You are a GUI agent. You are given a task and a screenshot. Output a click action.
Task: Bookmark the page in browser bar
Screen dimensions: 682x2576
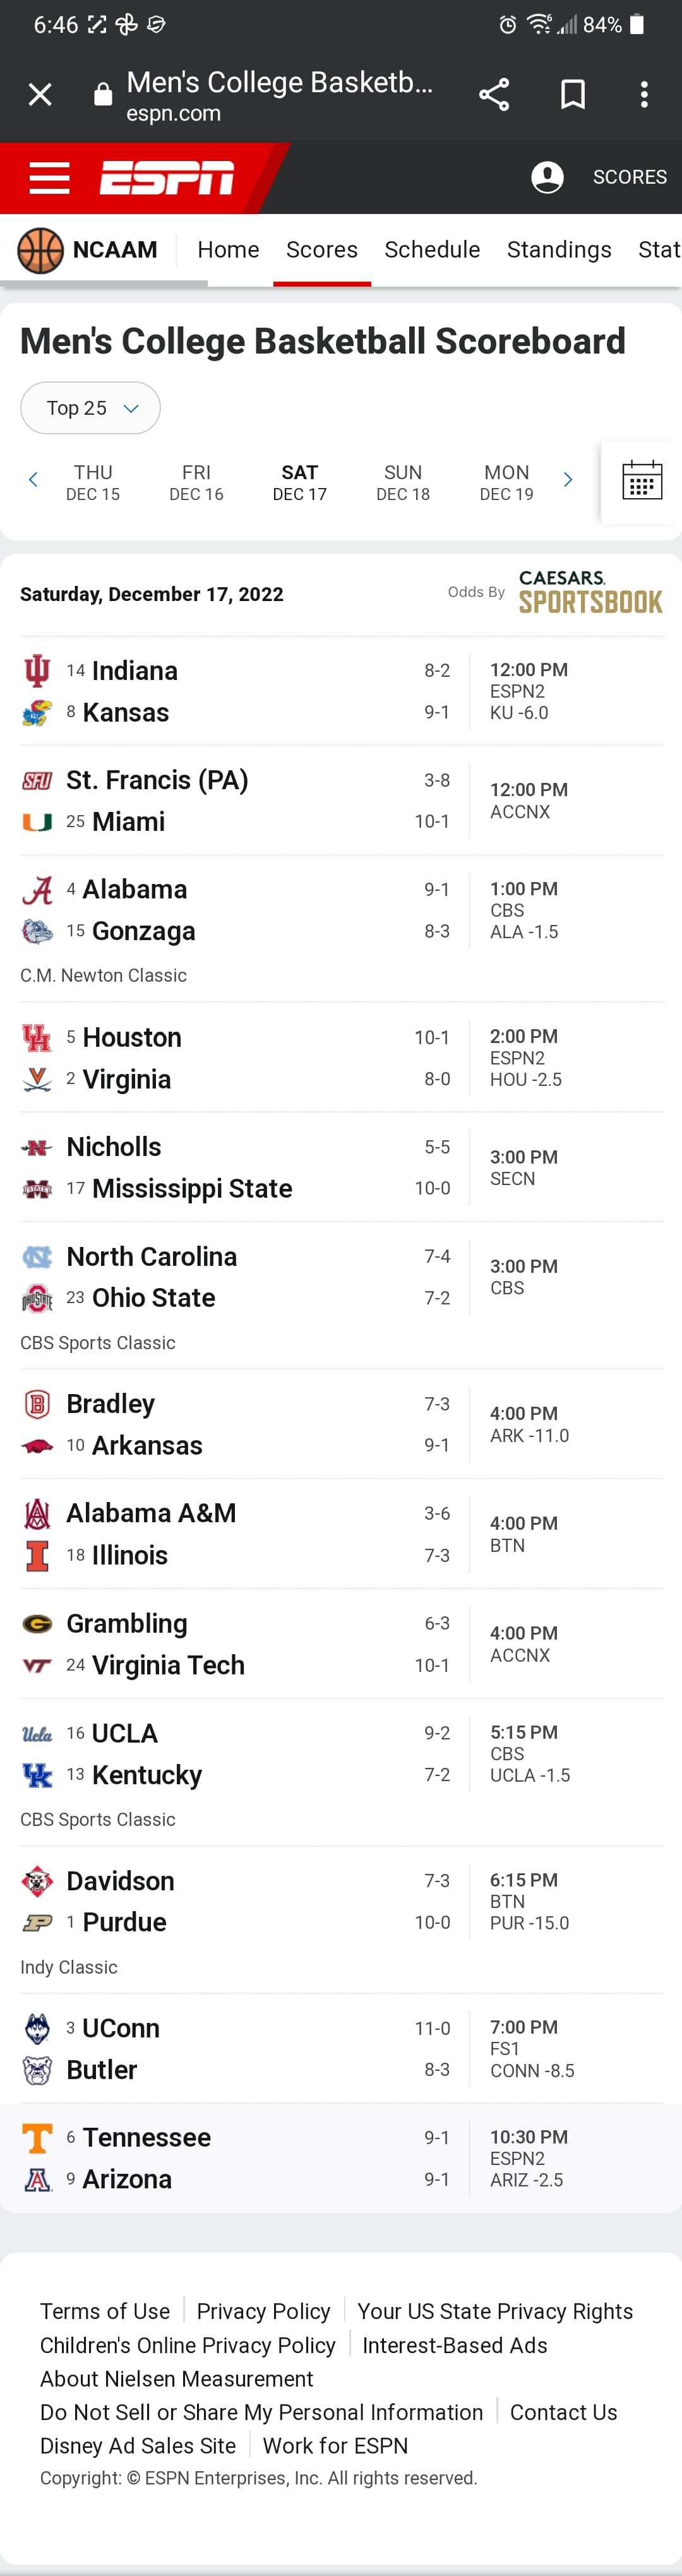tap(573, 94)
